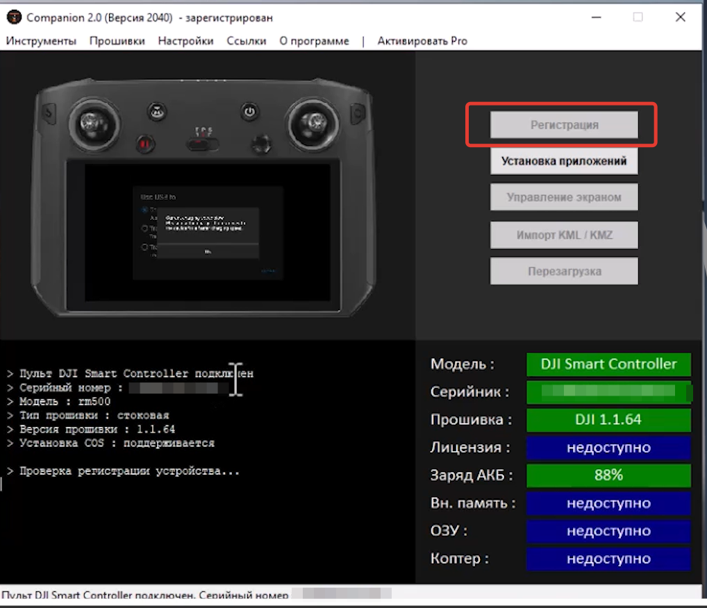The image size is (707, 608).
Task: Click the log line 'Проверка регистрации устройства...'
Action: (x=123, y=471)
